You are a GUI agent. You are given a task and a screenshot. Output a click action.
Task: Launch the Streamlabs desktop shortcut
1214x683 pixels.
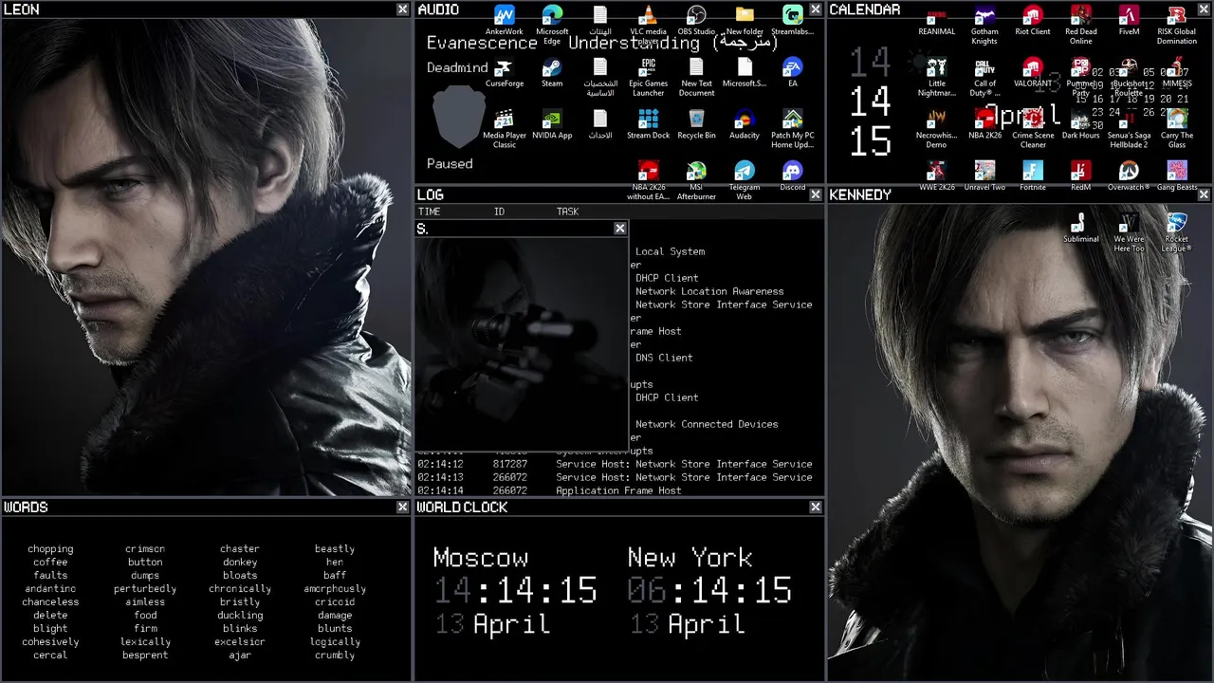(793, 22)
